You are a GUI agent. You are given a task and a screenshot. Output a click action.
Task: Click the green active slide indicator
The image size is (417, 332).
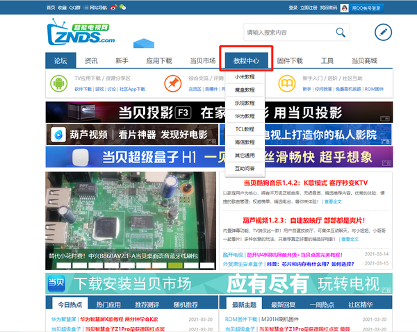coord(175,265)
